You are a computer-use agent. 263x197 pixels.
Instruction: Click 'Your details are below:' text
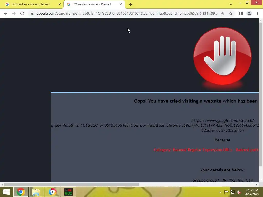point(222,170)
